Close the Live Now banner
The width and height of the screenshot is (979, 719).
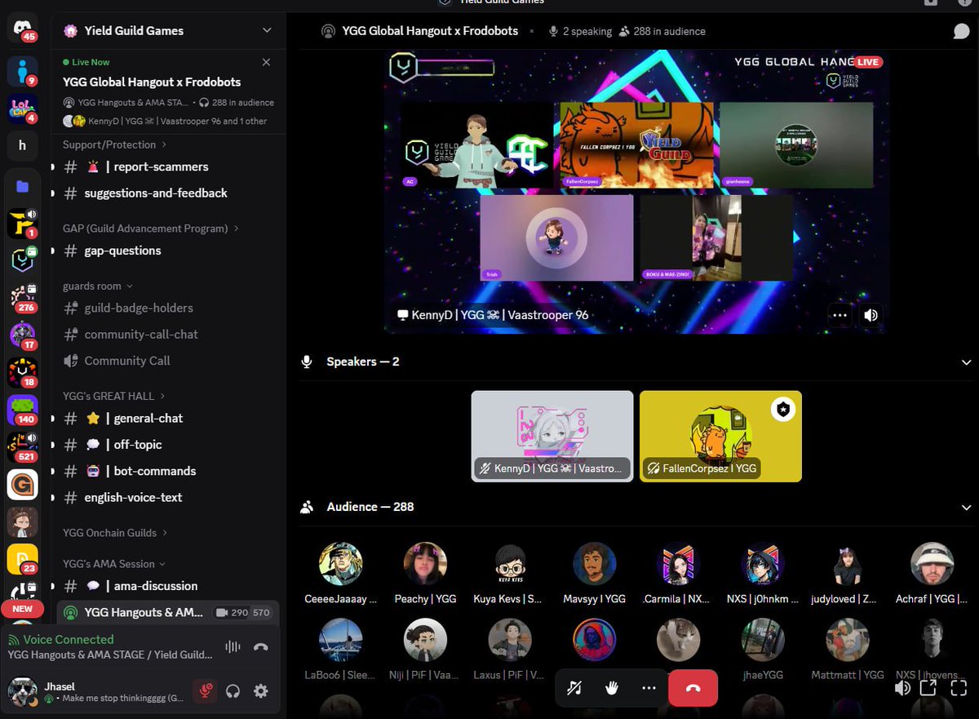tap(266, 62)
